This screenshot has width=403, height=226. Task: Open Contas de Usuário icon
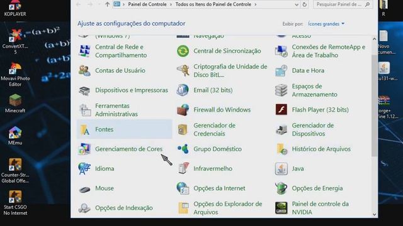[84, 70]
